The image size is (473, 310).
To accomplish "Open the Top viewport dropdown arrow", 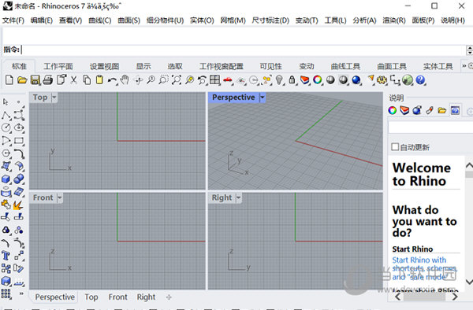I will (54, 98).
